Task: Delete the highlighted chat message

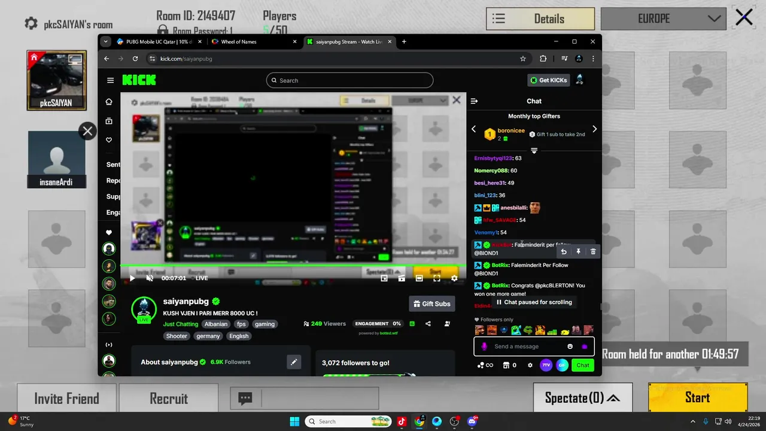Action: tap(593, 252)
